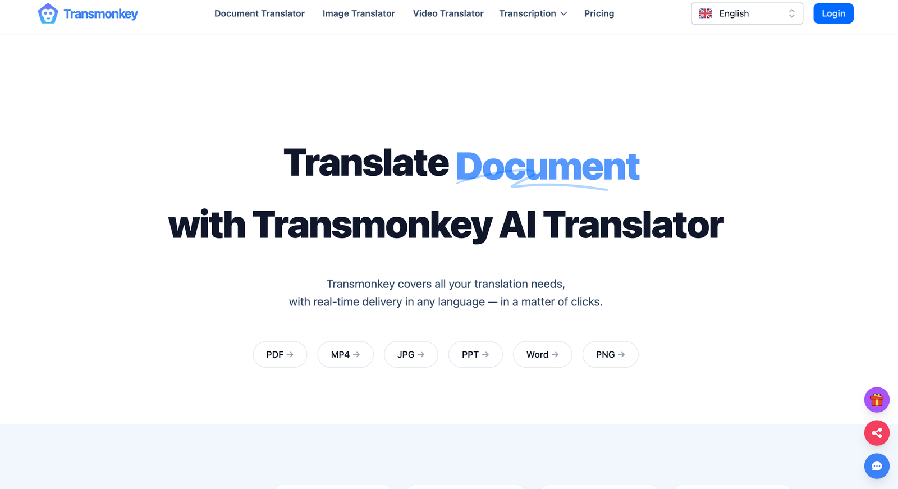Go to Image Translator

coord(359,13)
